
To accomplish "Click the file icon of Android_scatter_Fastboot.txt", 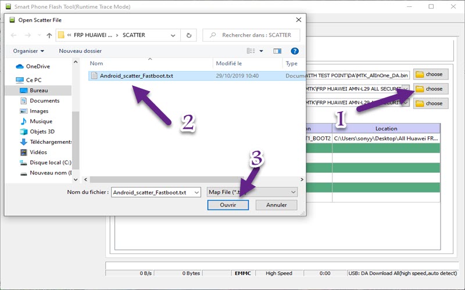I will point(94,76).
